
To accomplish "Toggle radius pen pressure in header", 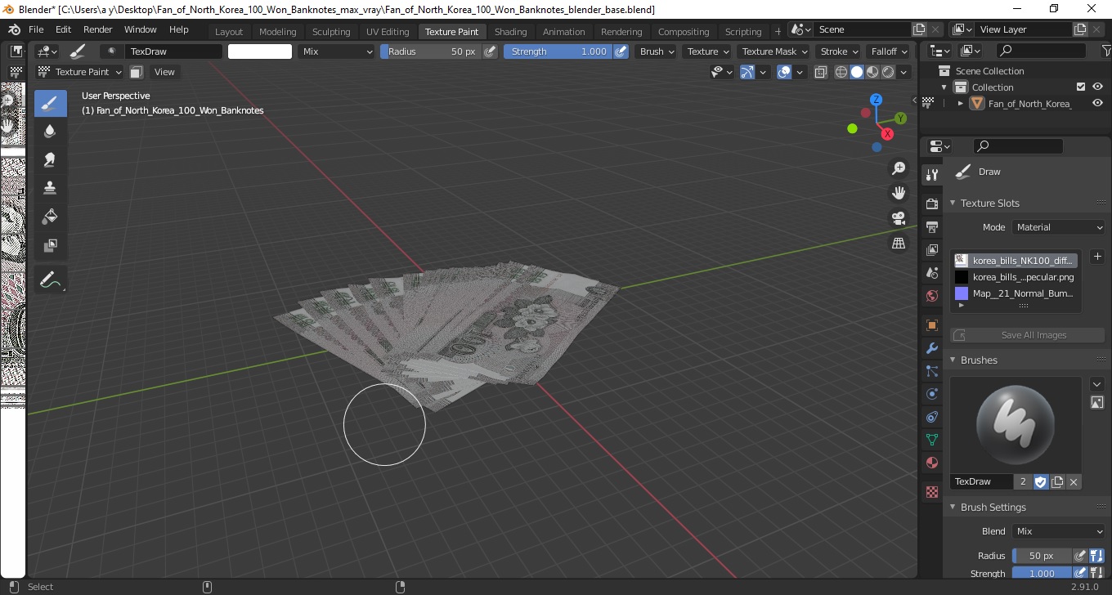I will pyautogui.click(x=490, y=51).
